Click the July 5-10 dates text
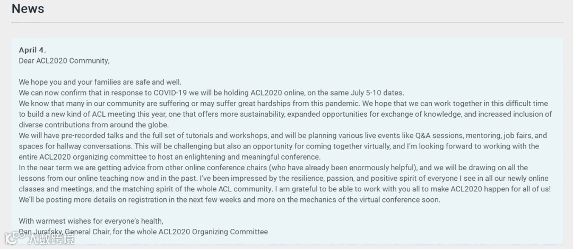 pyautogui.click(x=376, y=93)
